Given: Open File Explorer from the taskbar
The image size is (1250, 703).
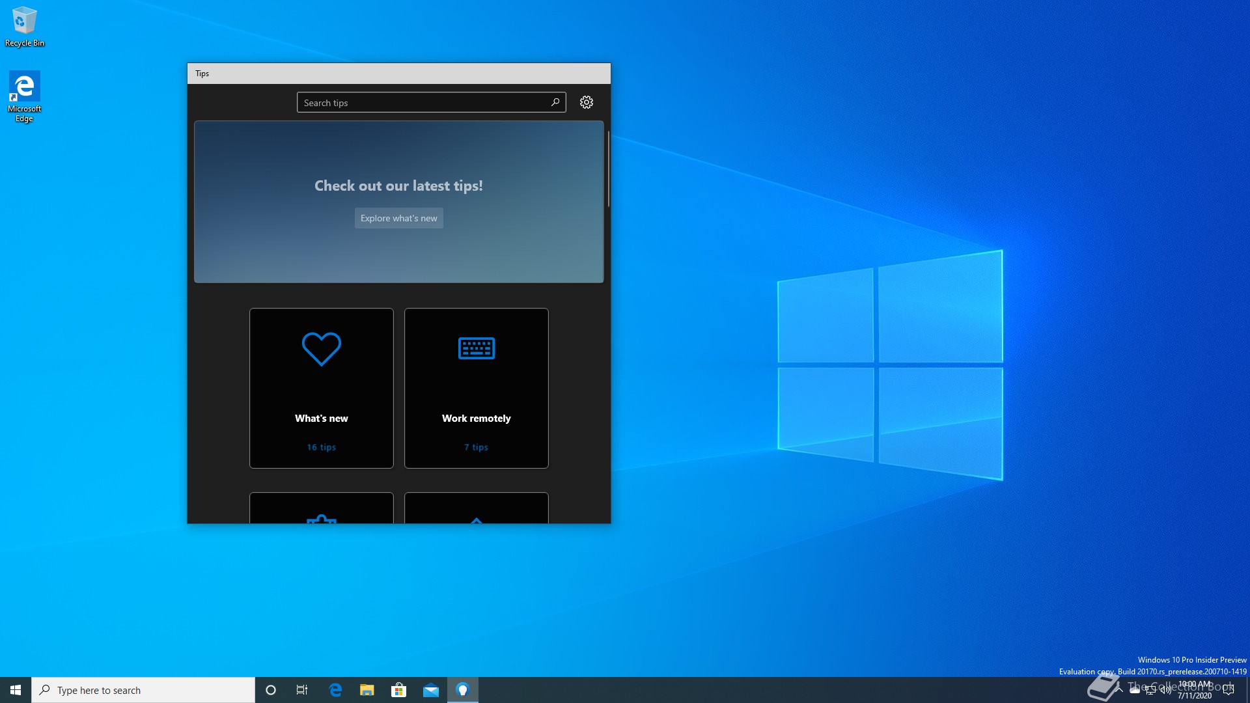Looking at the screenshot, I should [x=367, y=690].
